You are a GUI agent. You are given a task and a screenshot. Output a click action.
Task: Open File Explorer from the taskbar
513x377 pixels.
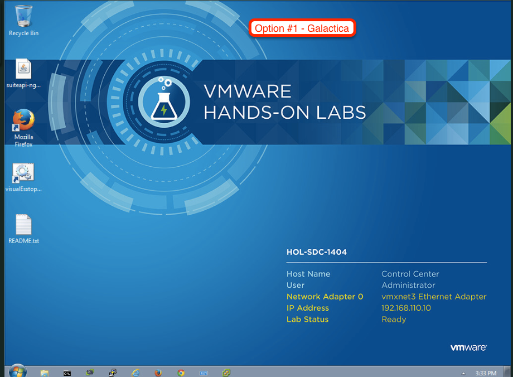click(x=45, y=373)
